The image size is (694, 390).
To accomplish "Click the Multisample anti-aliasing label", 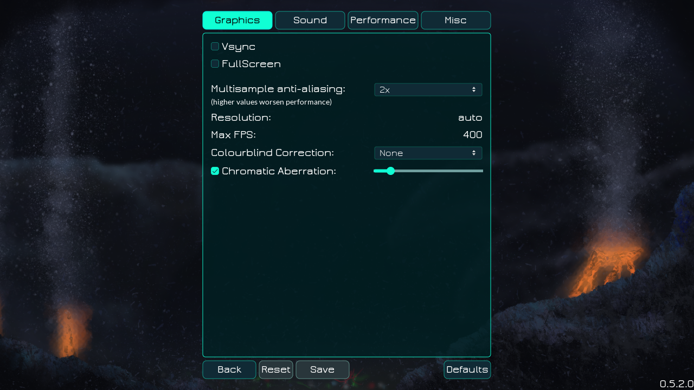I will pyautogui.click(x=278, y=89).
